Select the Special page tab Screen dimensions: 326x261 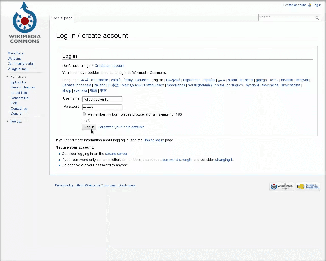click(x=62, y=18)
